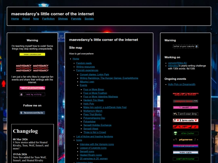Open the vampire!Stiles AU link

point(177,63)
